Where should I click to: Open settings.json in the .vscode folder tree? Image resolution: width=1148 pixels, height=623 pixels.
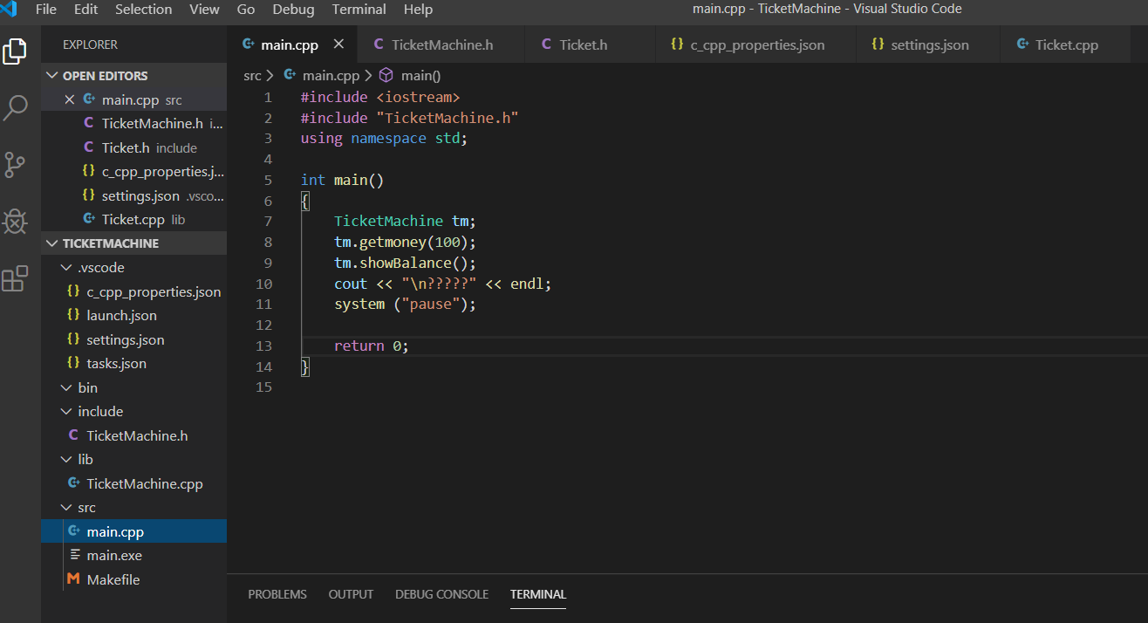tap(133, 339)
